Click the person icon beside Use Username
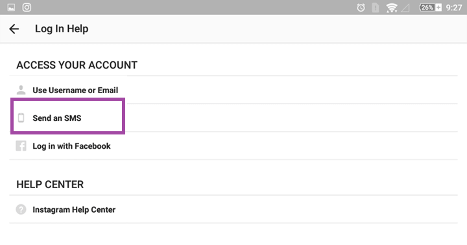Screen dimensions: 467x245 tap(21, 90)
